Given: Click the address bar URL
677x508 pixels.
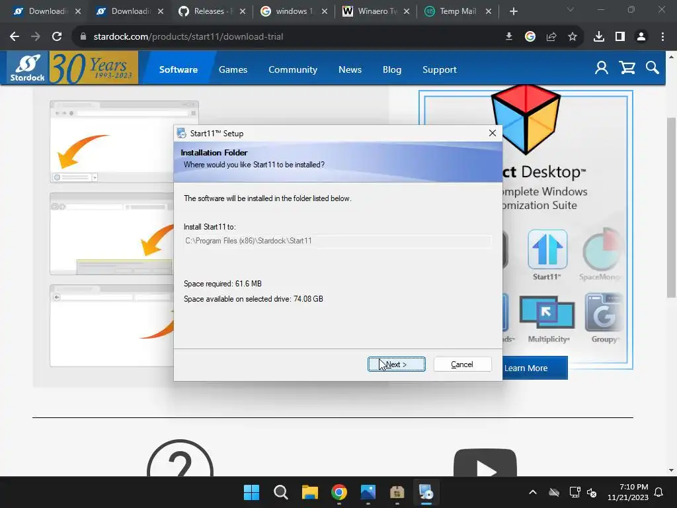Looking at the screenshot, I should pos(188,37).
